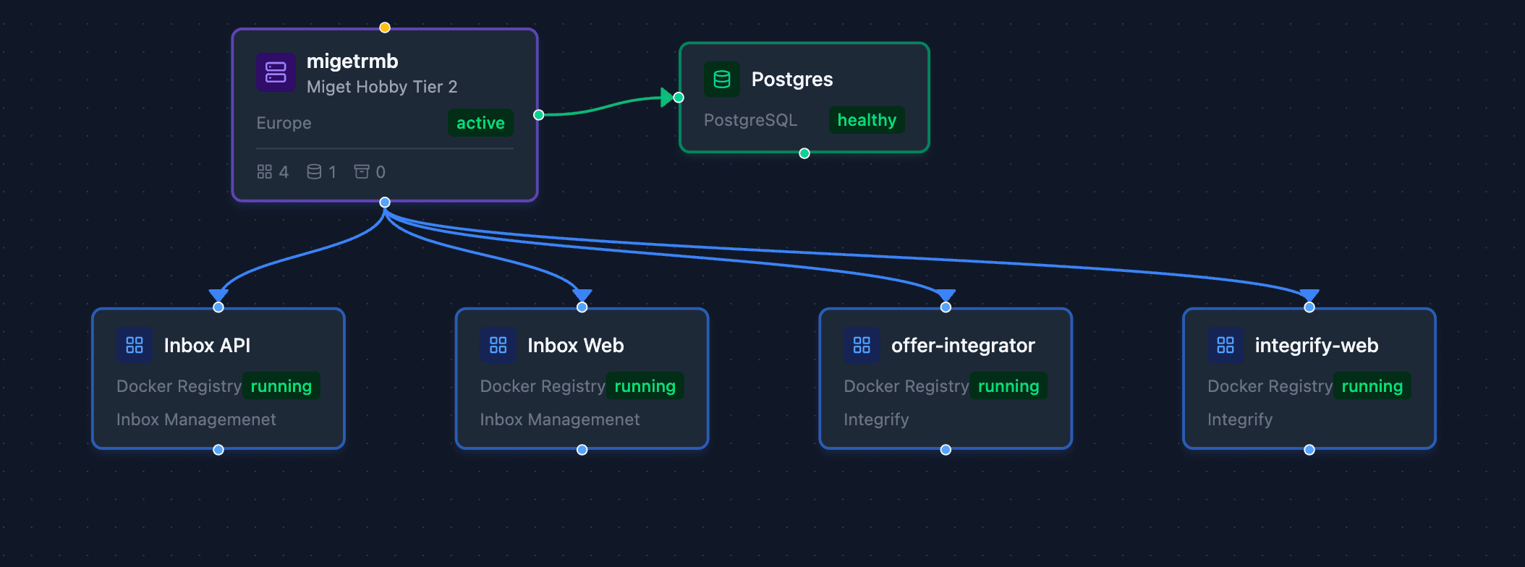Click the integrify-web app icon
The height and width of the screenshot is (567, 1525).
click(x=1225, y=345)
